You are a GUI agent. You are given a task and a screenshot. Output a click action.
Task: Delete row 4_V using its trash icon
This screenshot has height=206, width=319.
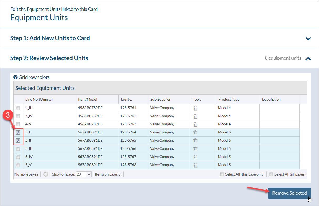coord(195,124)
